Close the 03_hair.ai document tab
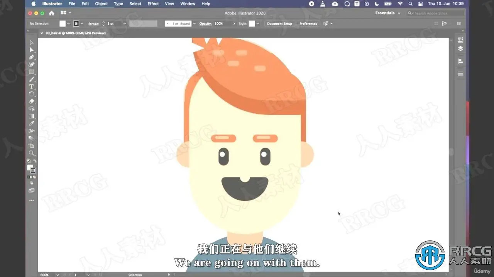This screenshot has width=494, height=277. click(42, 33)
